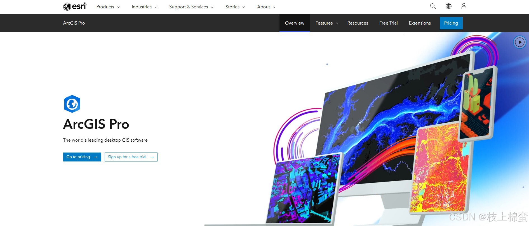Open the Extensions tab
Image resolution: width=529 pixels, height=226 pixels.
420,23
